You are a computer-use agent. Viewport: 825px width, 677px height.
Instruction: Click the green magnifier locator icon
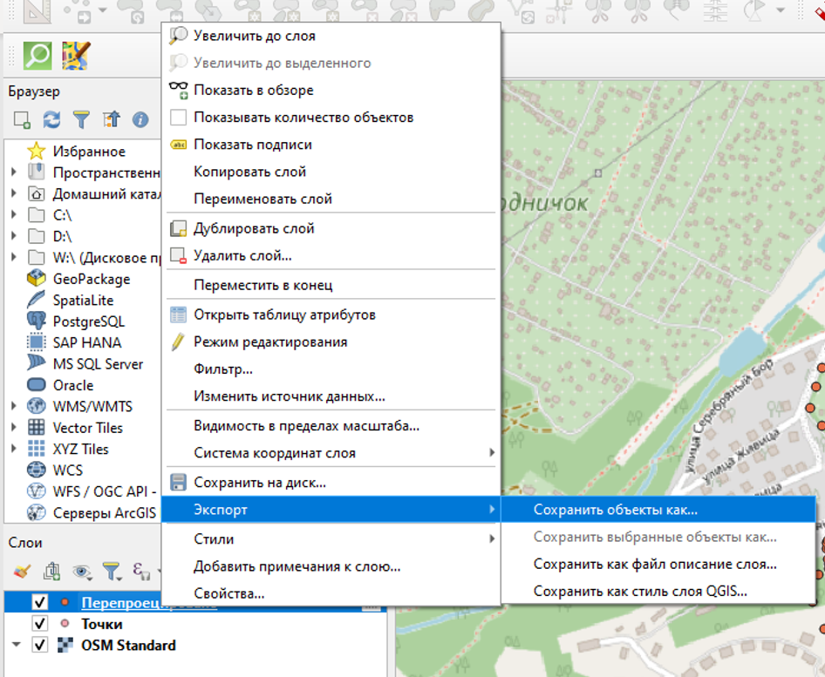(x=37, y=55)
